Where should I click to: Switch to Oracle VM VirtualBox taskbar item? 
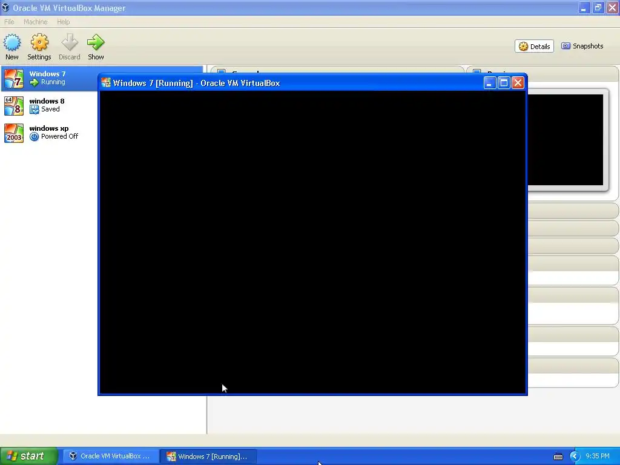click(x=111, y=456)
